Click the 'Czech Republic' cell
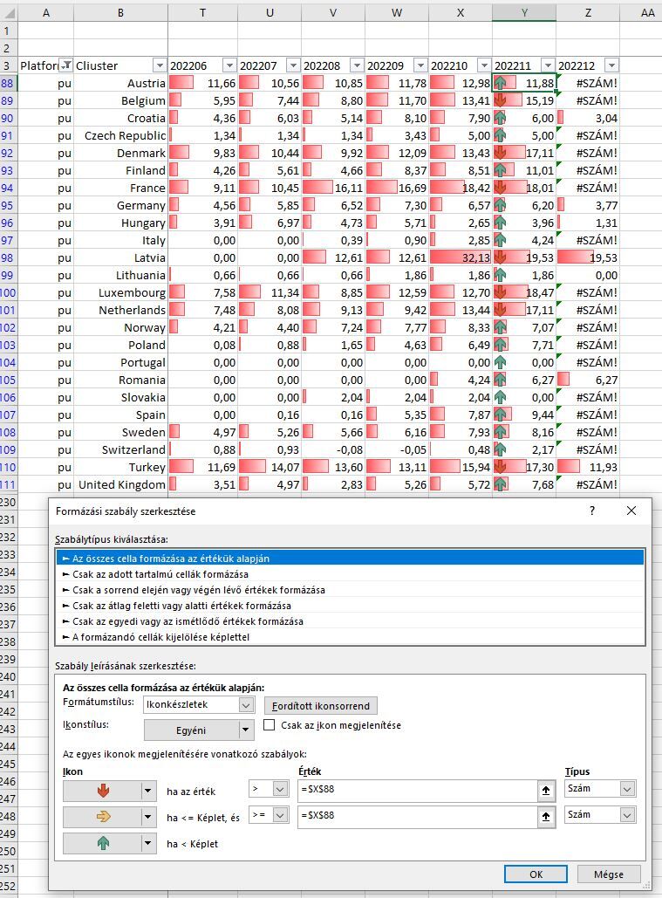 [x=120, y=136]
